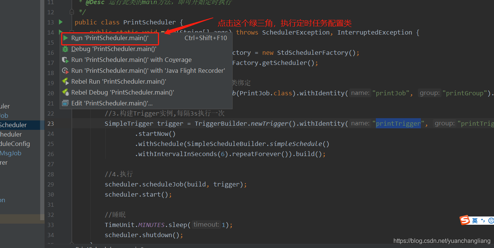Open the Sogou emoji smiley icon
This screenshot has width=494, height=248.
[491, 221]
